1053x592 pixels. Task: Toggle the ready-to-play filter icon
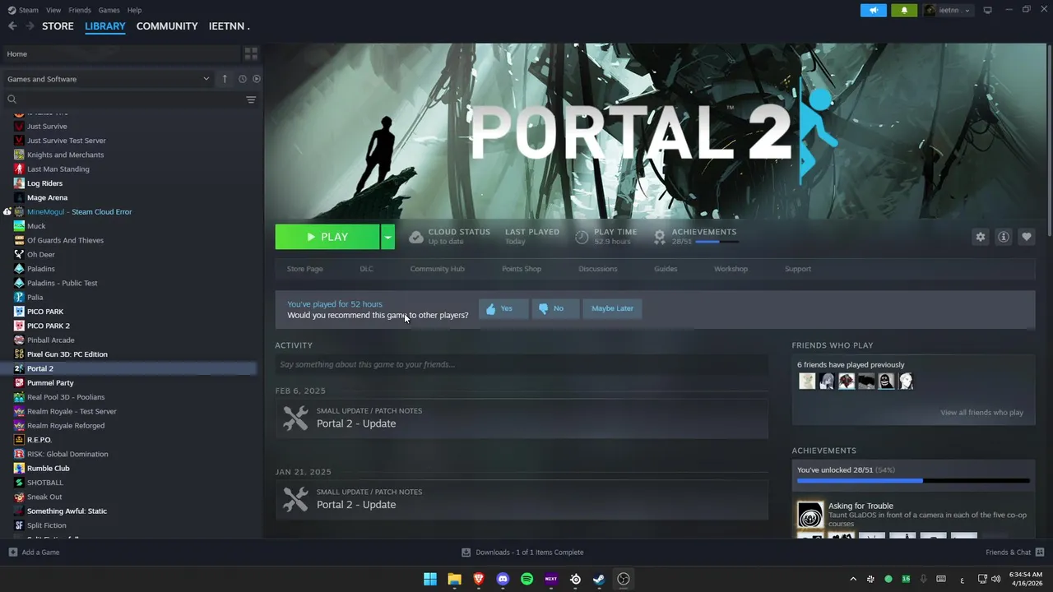pyautogui.click(x=257, y=79)
